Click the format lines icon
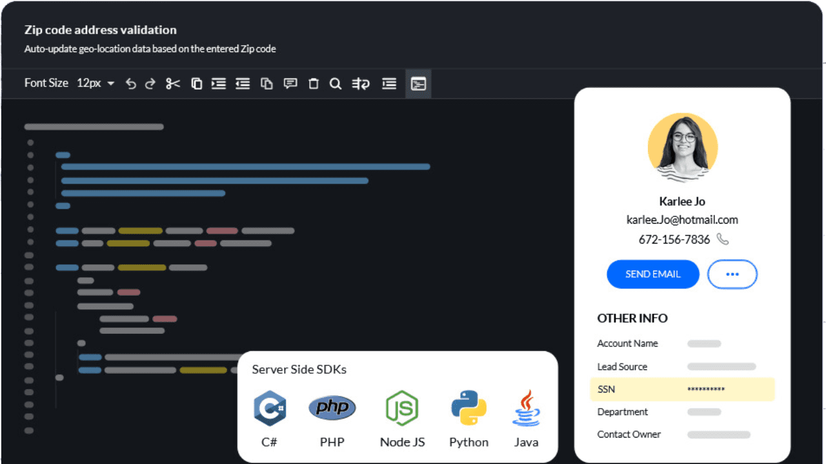This screenshot has width=826, height=464. point(389,84)
